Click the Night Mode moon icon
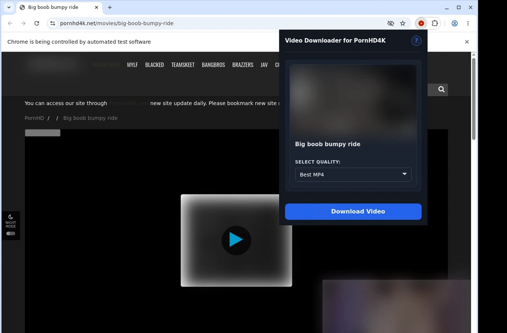This screenshot has width=507, height=333. (11, 217)
